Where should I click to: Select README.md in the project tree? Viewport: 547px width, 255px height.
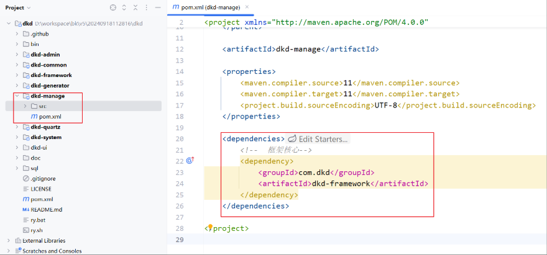(x=46, y=210)
